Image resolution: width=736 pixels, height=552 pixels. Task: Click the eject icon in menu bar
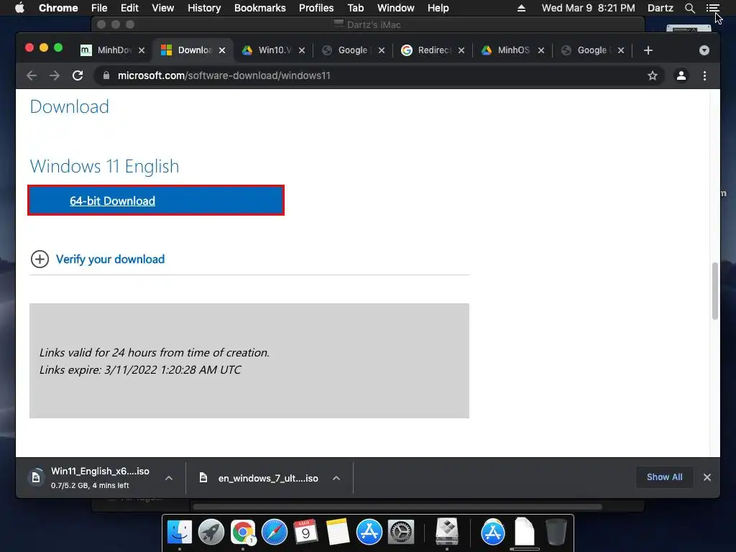[x=521, y=8]
